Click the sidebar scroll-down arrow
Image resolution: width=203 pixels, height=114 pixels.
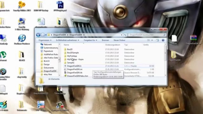(59, 75)
